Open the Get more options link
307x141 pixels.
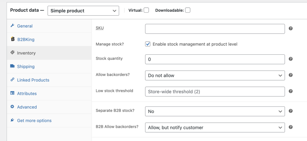point(34,120)
